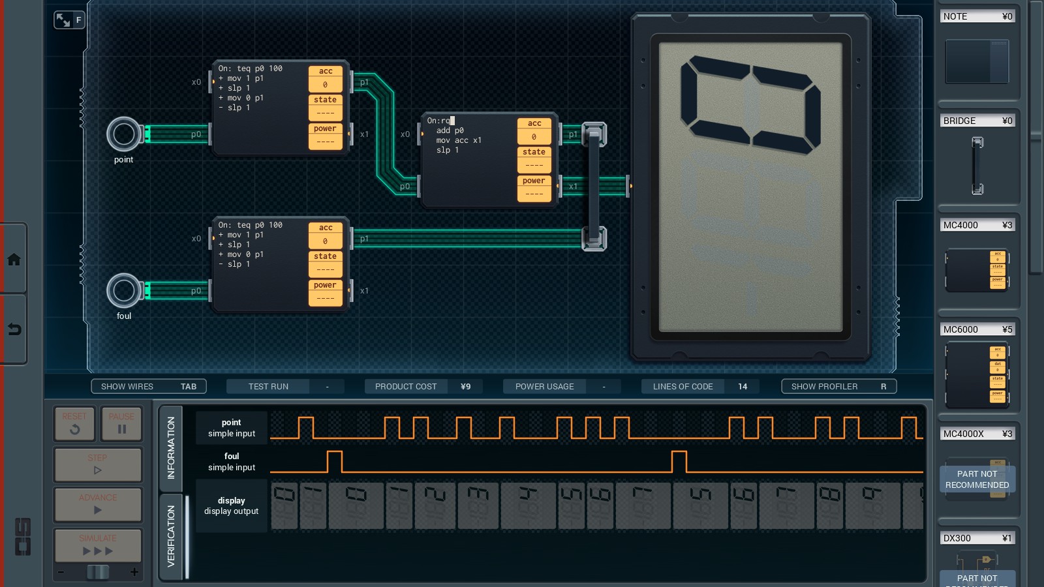Pick the MC4000 microcontroller part
Viewport: 1044px width, 587px height.
(977, 270)
